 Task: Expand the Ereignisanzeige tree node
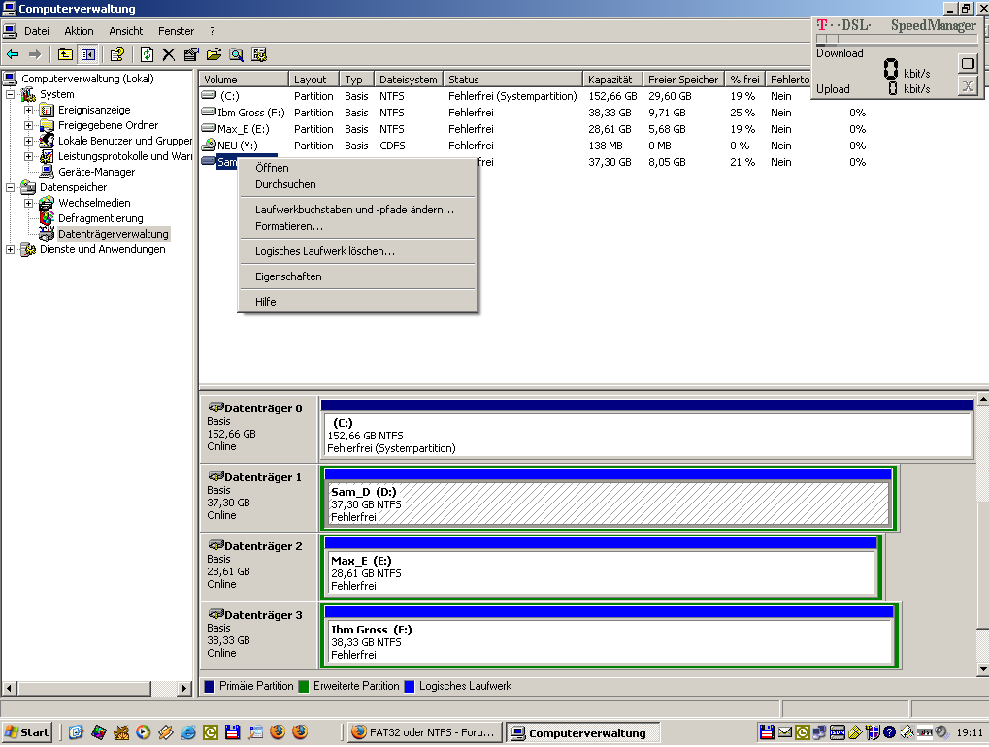click(28, 110)
